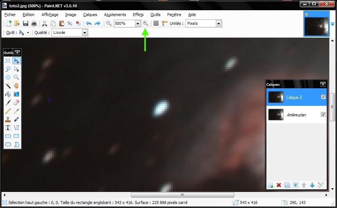Delete layer with red X in Calques

[279, 185]
